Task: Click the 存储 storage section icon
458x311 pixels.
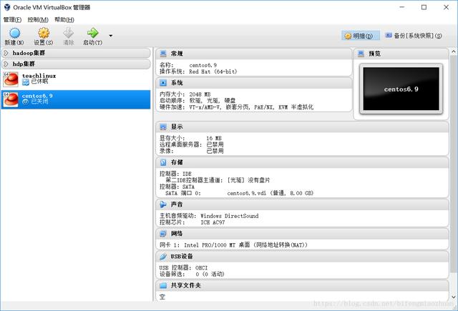Action: point(163,162)
